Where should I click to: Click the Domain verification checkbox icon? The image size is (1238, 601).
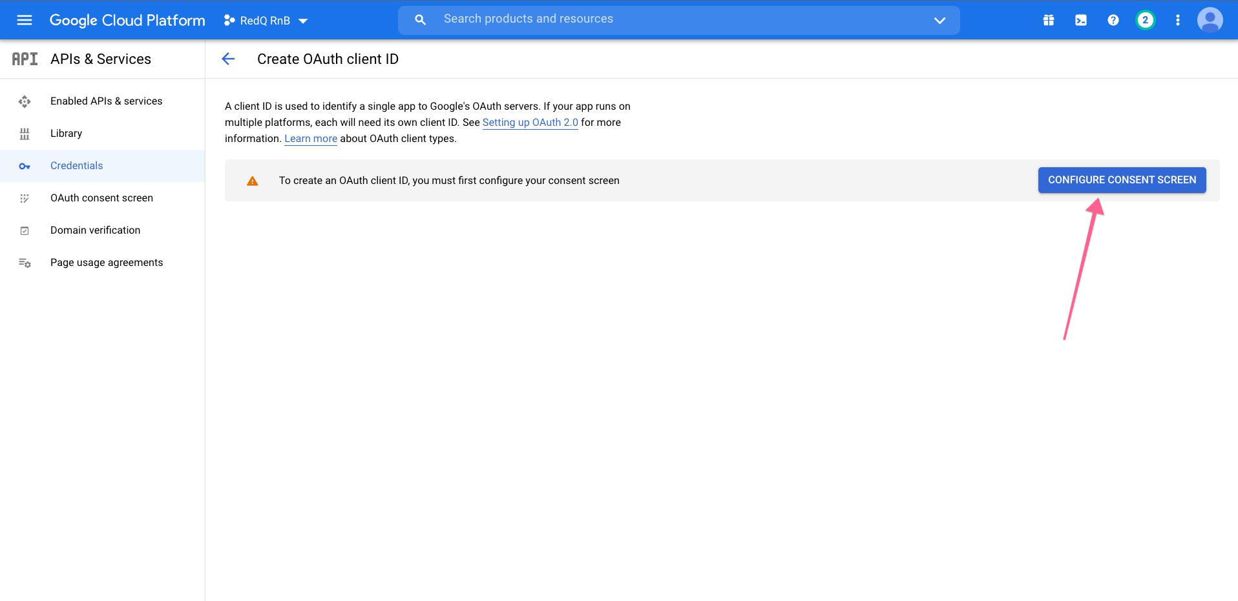[x=25, y=230]
